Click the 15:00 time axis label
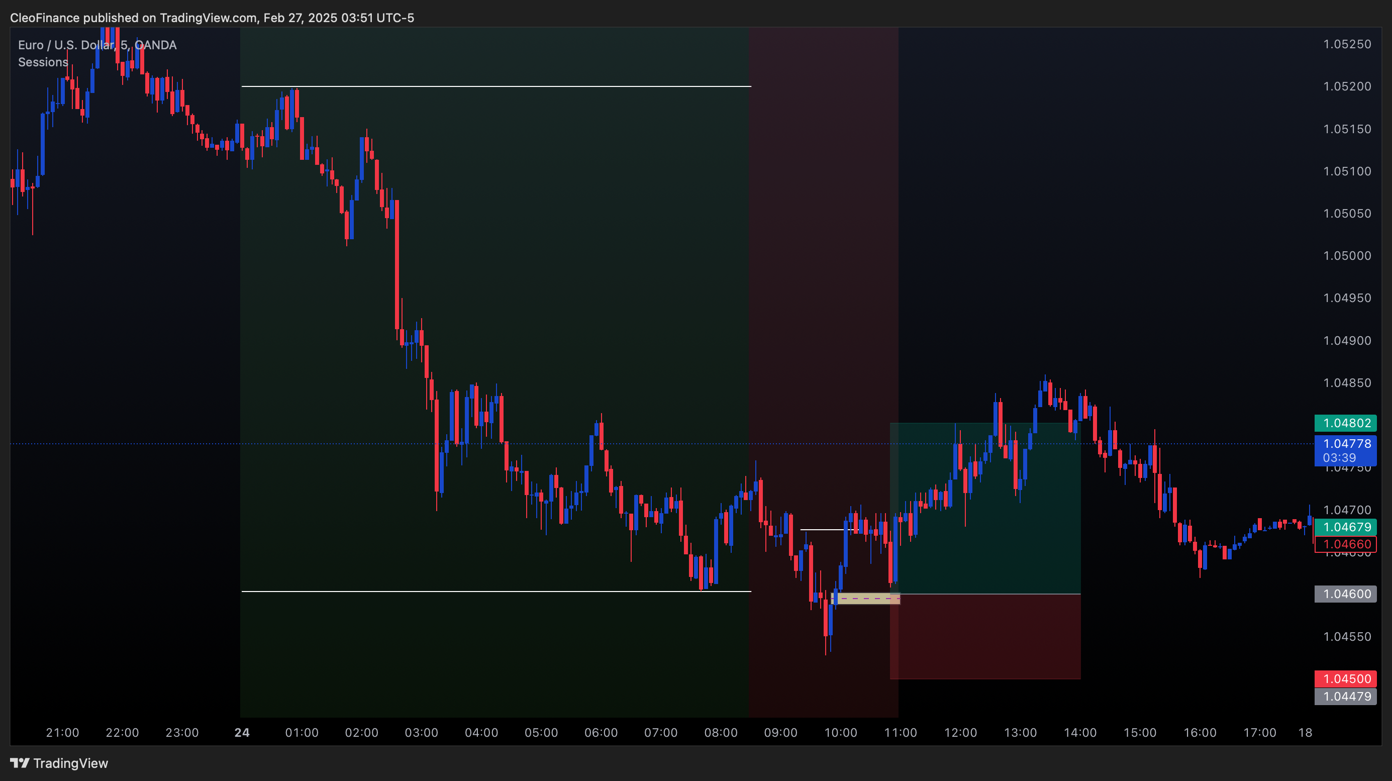The width and height of the screenshot is (1392, 781). (1140, 732)
